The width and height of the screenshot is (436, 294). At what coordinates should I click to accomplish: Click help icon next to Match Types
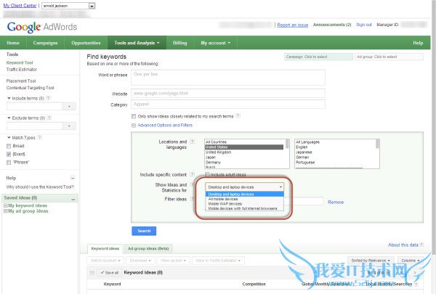click(39, 137)
